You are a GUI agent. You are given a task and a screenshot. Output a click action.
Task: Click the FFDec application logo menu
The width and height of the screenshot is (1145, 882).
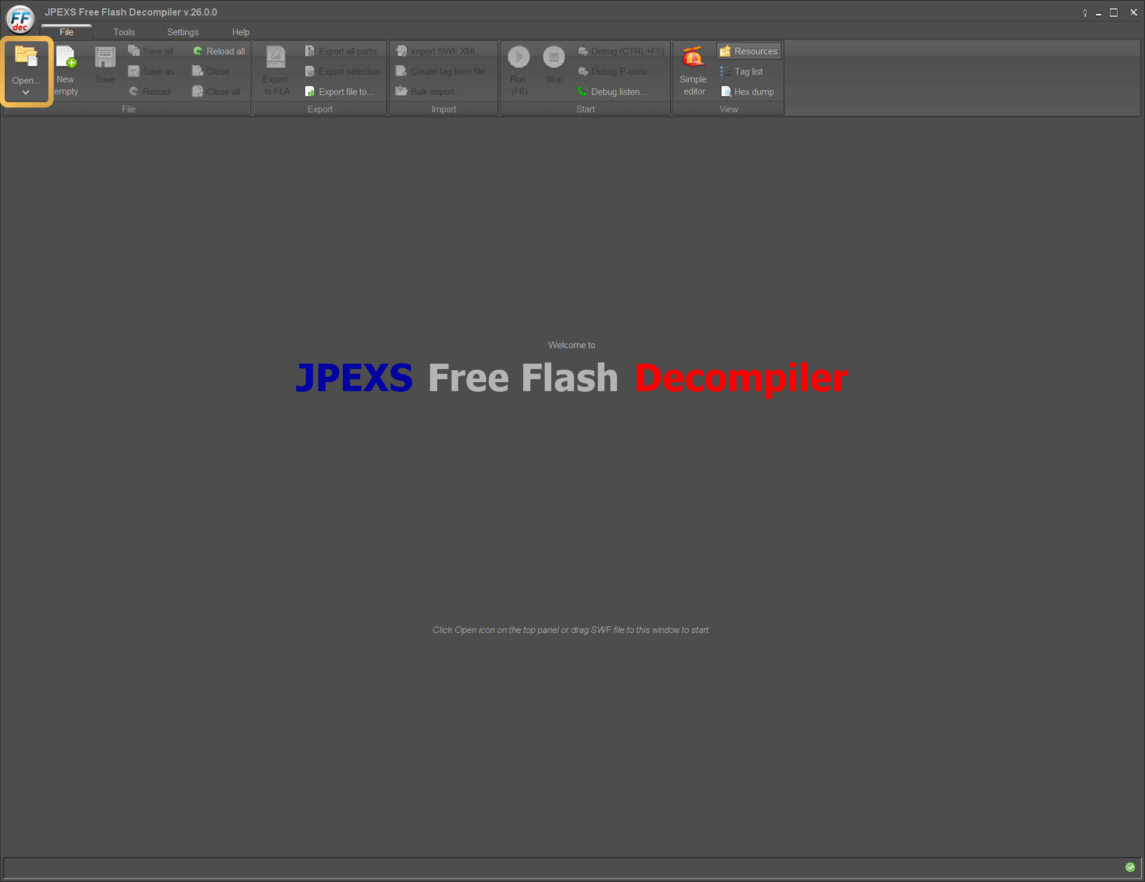[x=20, y=20]
